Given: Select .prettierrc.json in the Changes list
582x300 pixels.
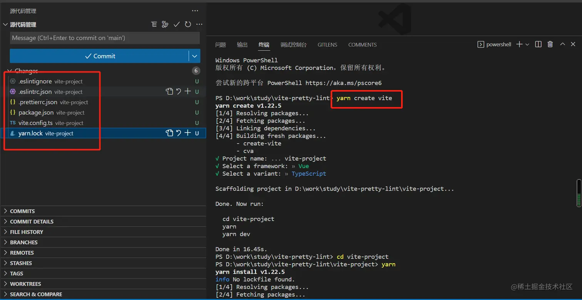Looking at the screenshot, I should [103, 102].
